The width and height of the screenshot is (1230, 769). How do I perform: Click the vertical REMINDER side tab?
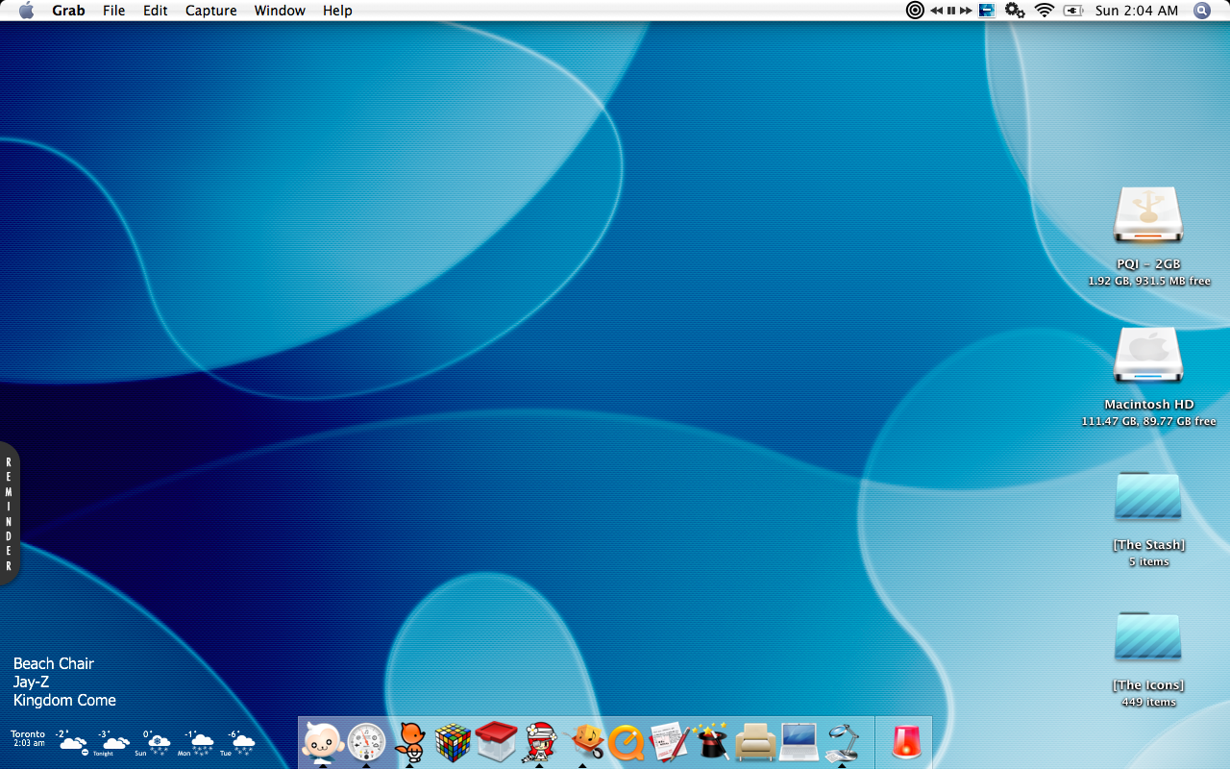(x=10, y=513)
